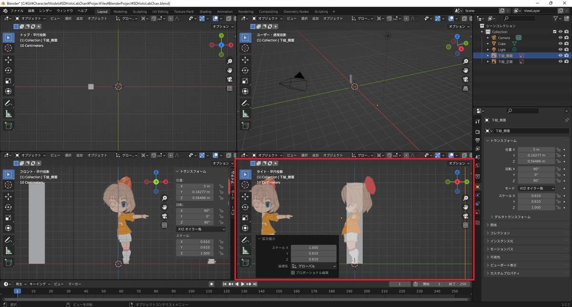Toggle visibility of Camera in outliner
The width and height of the screenshot is (572, 307).
561,38
